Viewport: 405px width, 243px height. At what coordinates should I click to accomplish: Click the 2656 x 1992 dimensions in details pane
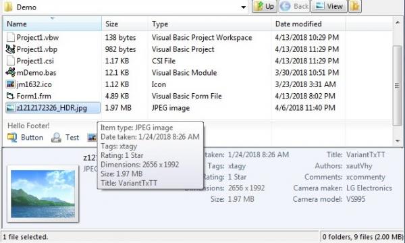pyautogui.click(x=246, y=188)
